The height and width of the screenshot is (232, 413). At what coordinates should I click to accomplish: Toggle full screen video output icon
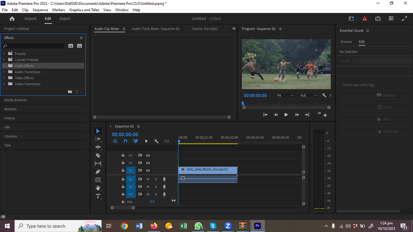click(x=404, y=19)
